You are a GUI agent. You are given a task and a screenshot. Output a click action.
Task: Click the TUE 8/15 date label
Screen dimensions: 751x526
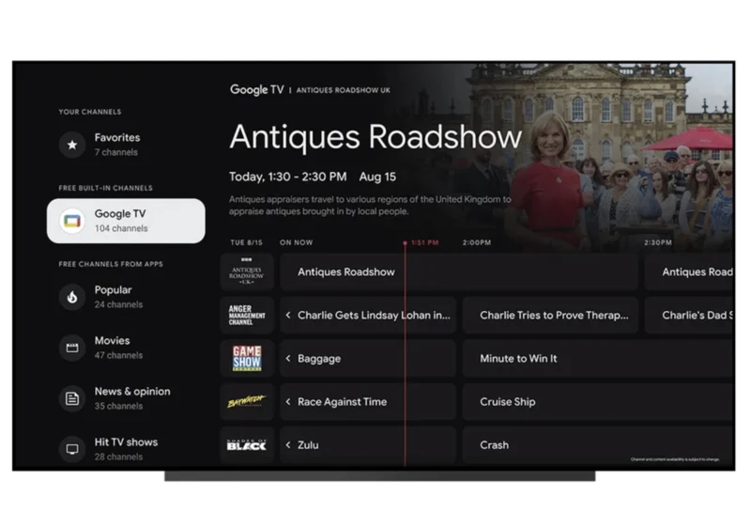[x=246, y=243]
